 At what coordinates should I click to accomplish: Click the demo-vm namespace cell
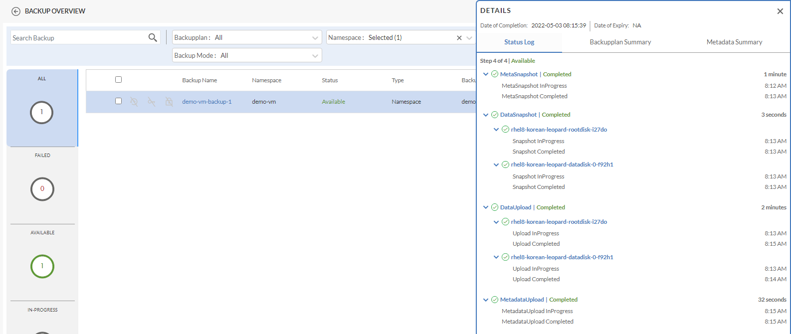(264, 102)
